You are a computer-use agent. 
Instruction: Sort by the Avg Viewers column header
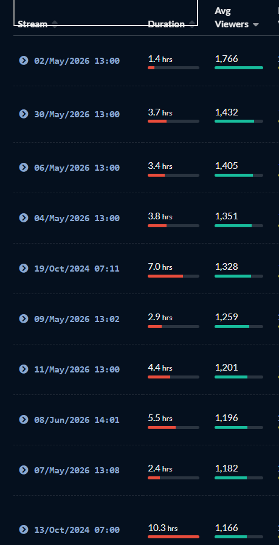point(232,18)
